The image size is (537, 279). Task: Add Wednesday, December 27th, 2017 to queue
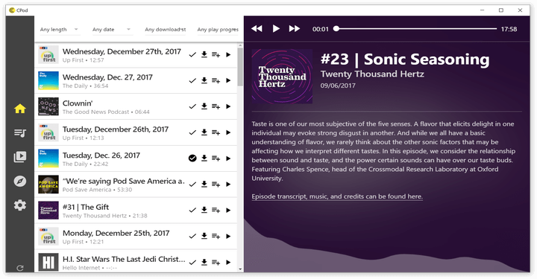(x=216, y=54)
